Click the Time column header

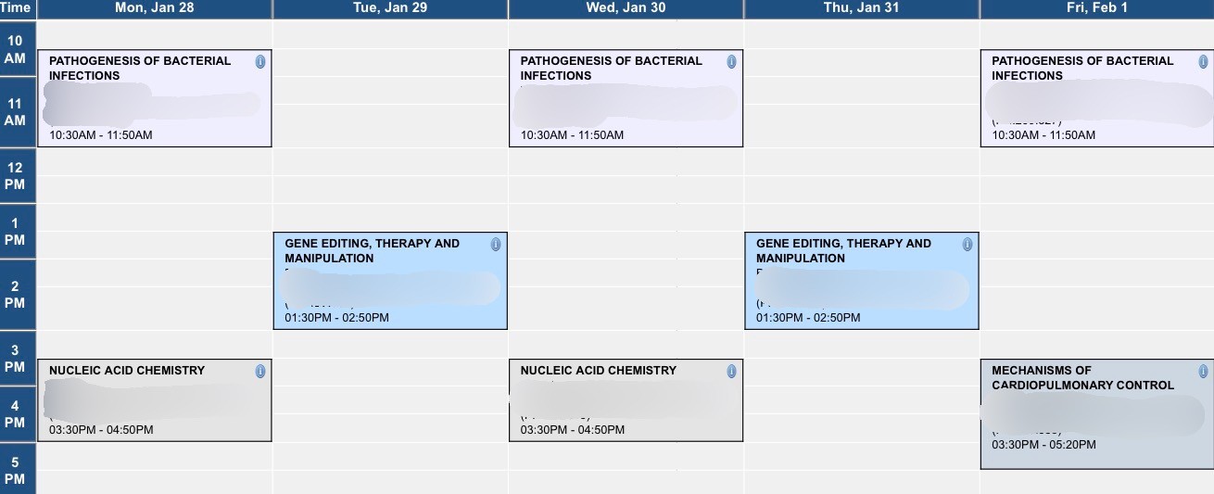tap(18, 8)
